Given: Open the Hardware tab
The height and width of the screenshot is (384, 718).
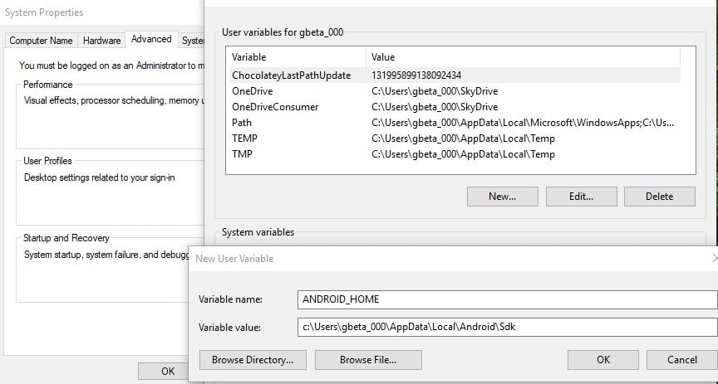Looking at the screenshot, I should tap(101, 41).
